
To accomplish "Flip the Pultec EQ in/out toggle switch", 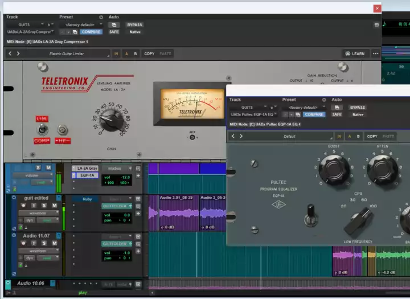I will [311, 215].
